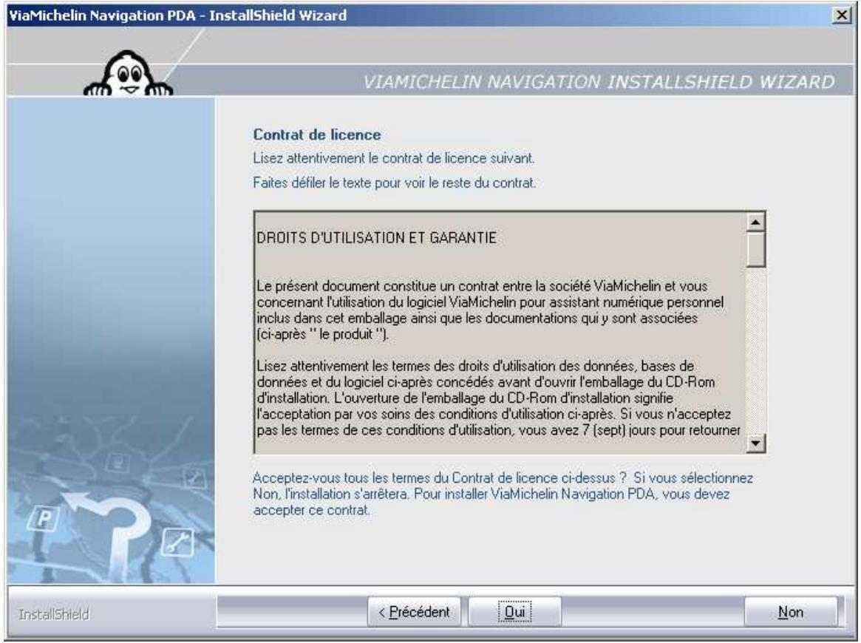Click 'Lisez attentivement le contrat de licence suivant.'

coord(394,158)
